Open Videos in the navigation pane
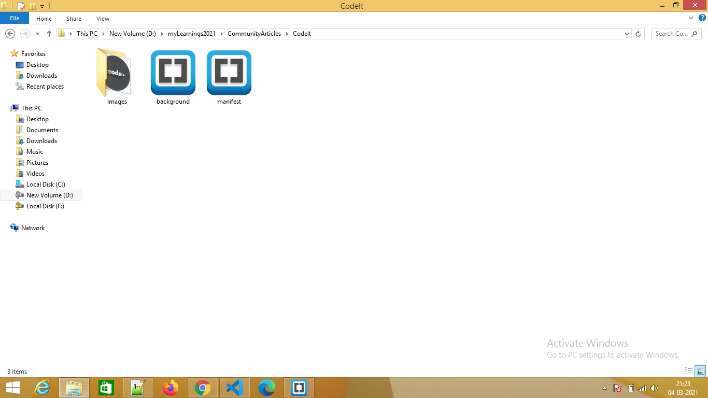 [35, 174]
